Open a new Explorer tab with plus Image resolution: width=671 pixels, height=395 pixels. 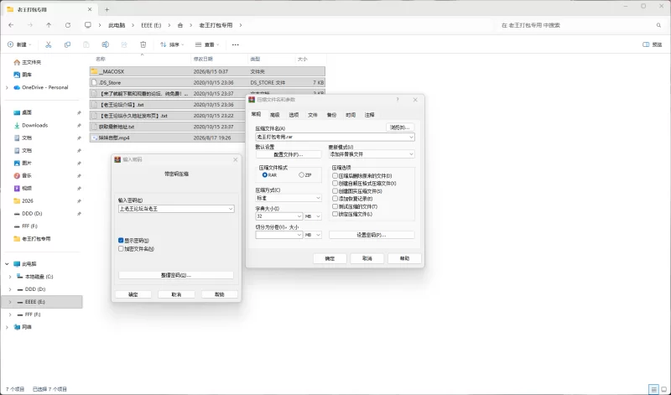(107, 9)
